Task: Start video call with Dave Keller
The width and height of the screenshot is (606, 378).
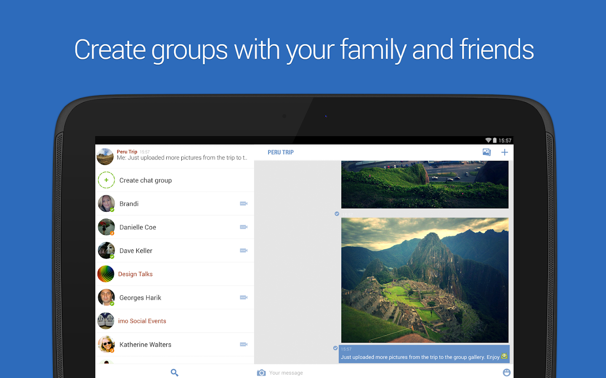Action: coord(244,251)
